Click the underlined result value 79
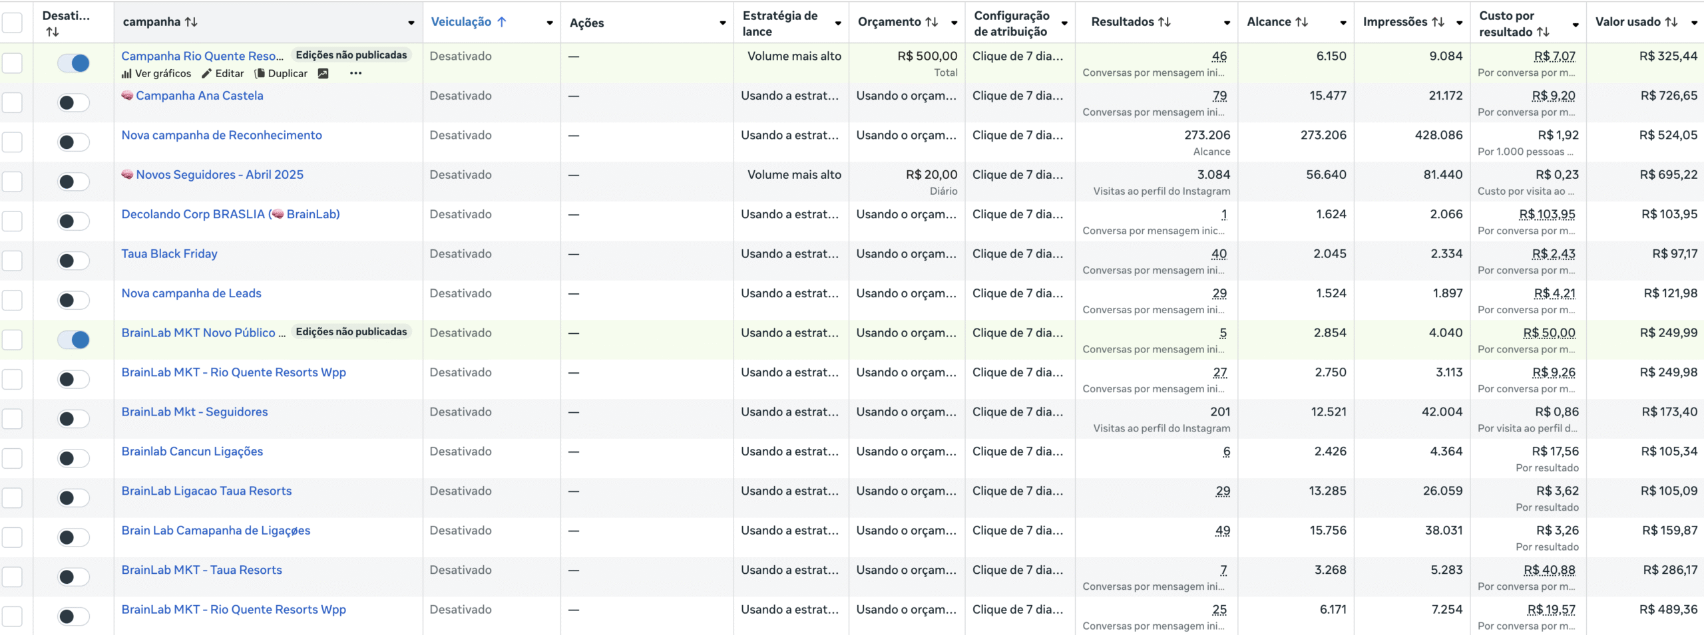The width and height of the screenshot is (1704, 635). pos(1219,96)
